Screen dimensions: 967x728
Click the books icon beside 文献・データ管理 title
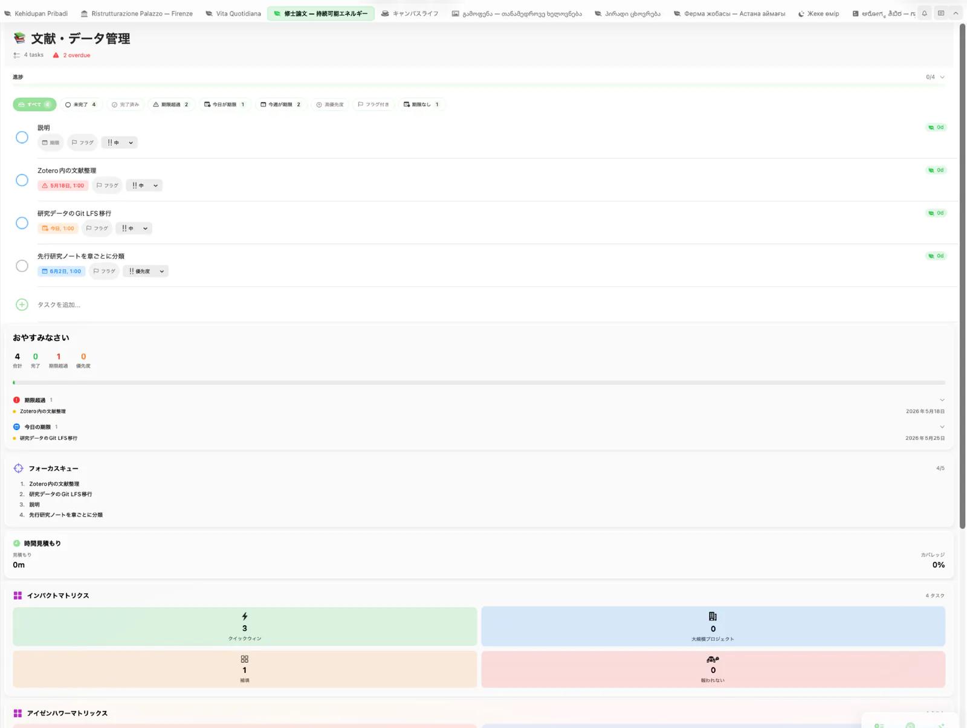pyautogui.click(x=20, y=39)
